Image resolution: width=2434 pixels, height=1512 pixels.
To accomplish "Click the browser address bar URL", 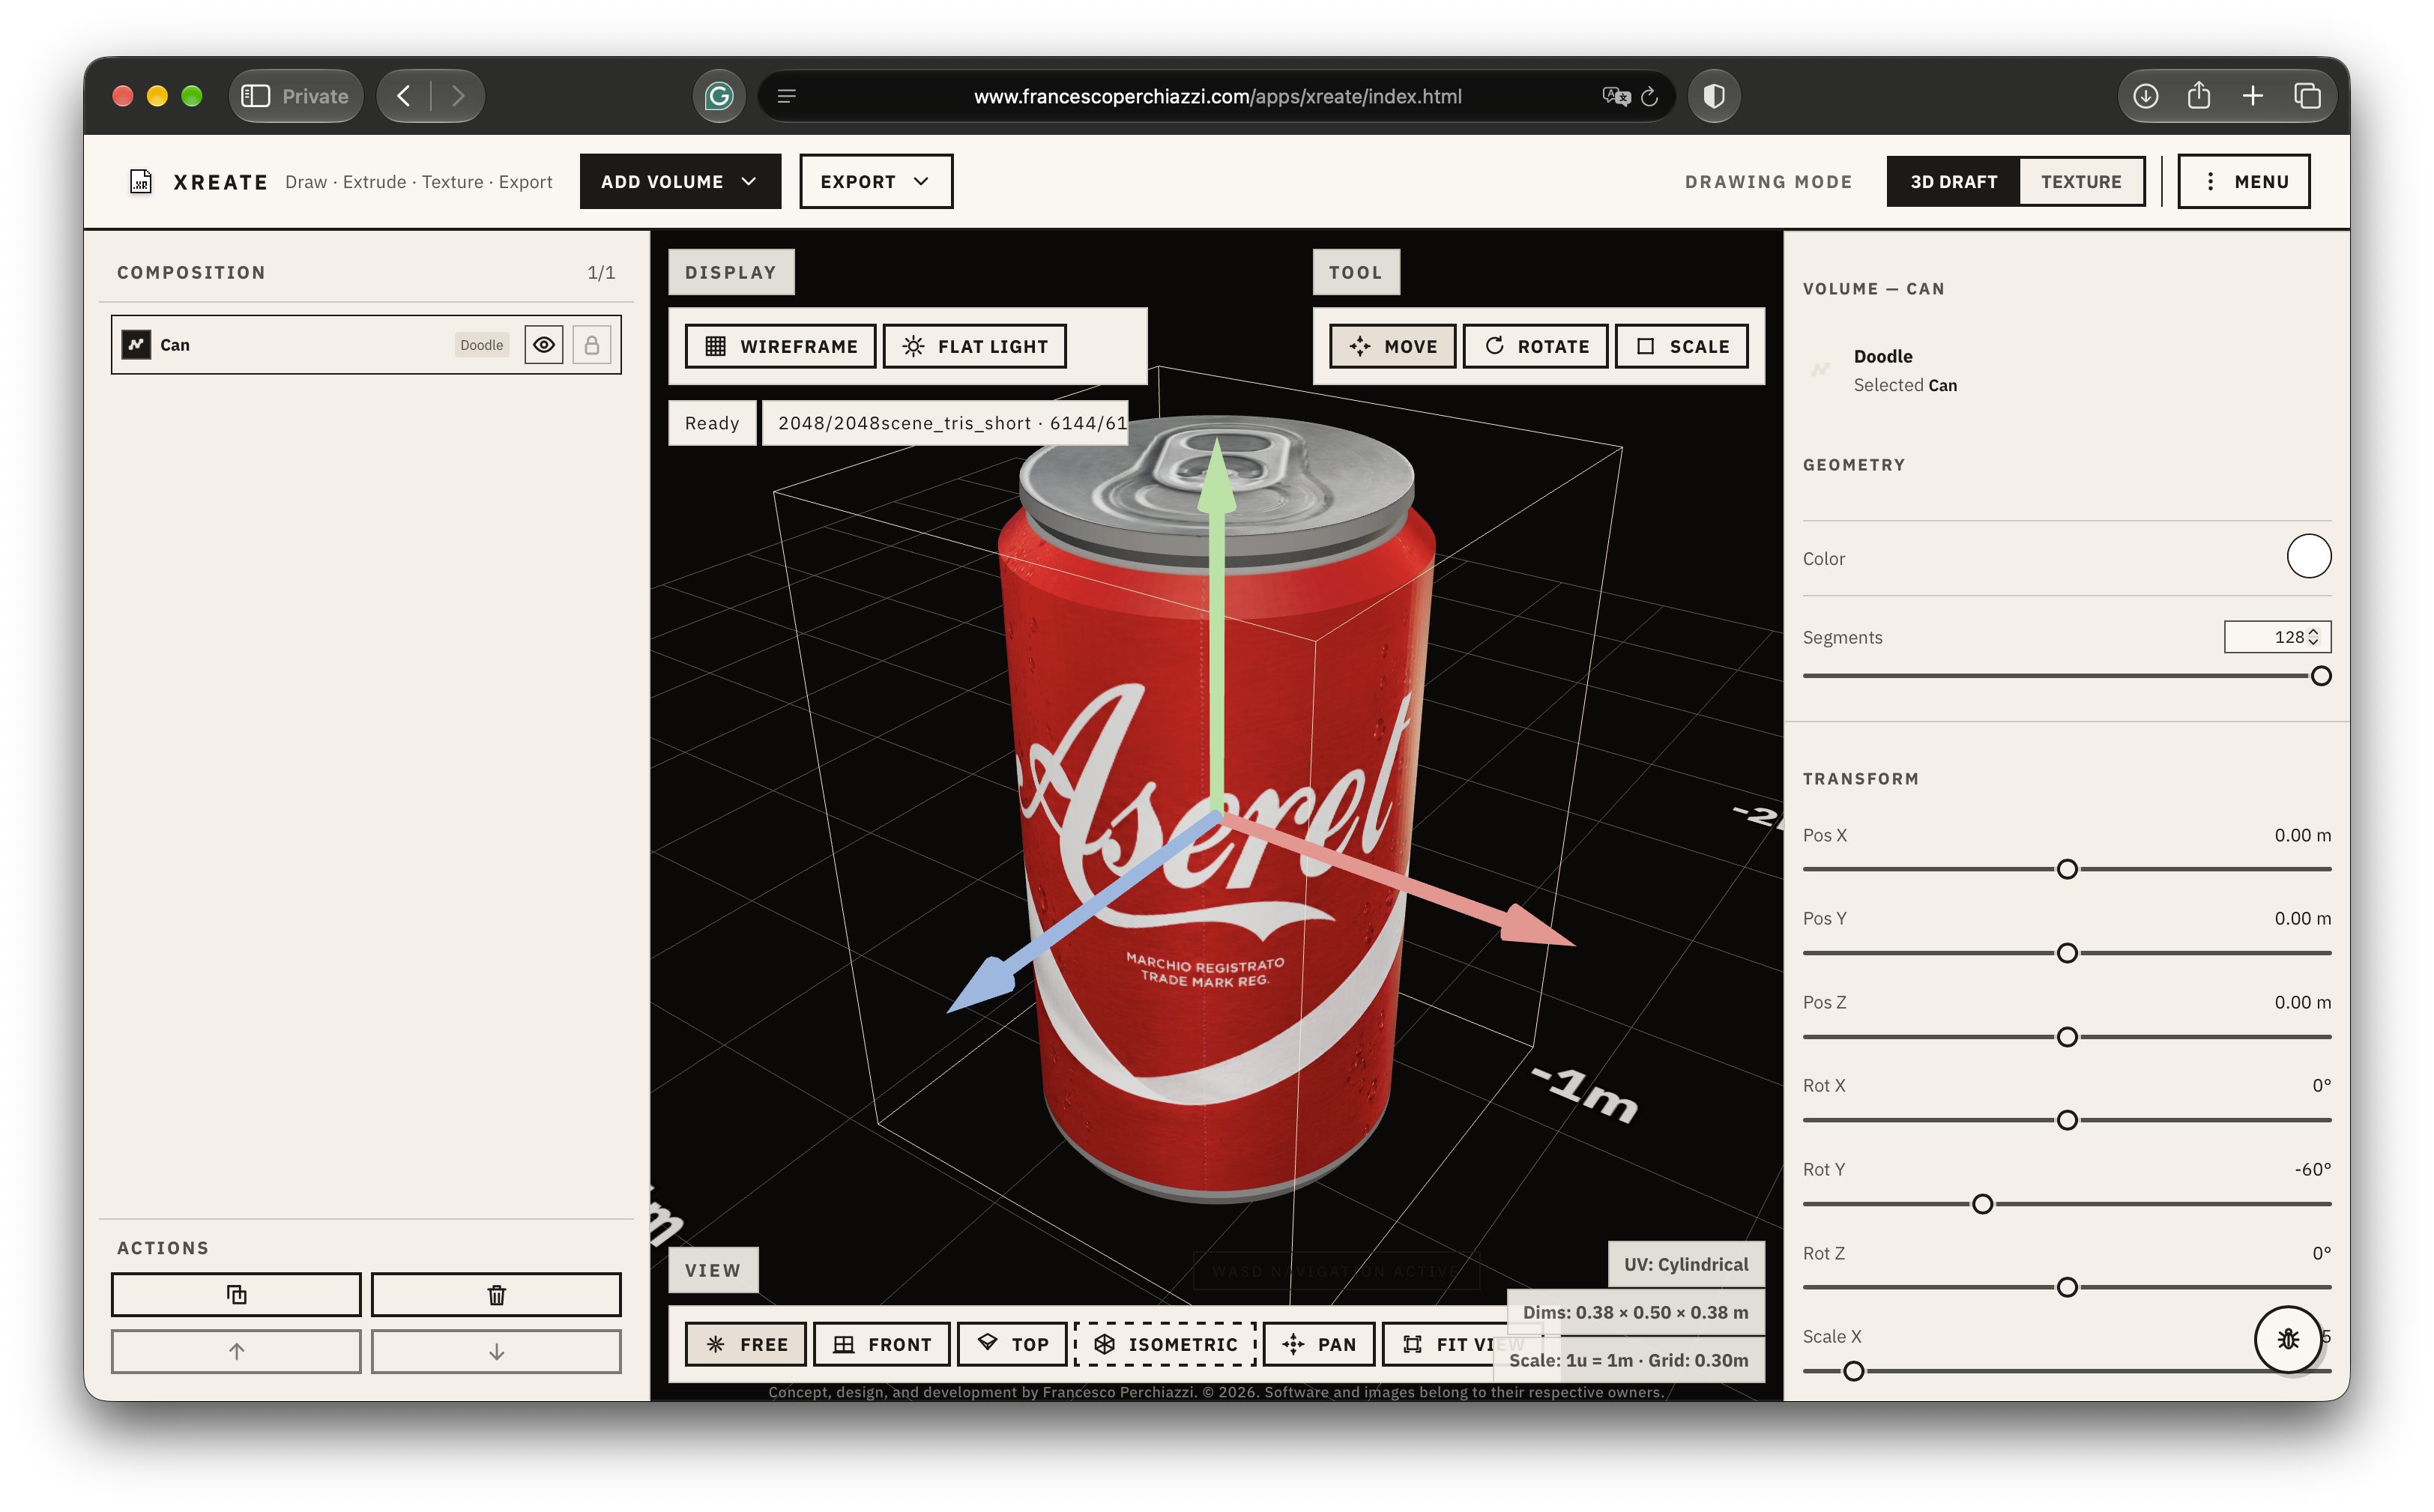I will pyautogui.click(x=1217, y=96).
